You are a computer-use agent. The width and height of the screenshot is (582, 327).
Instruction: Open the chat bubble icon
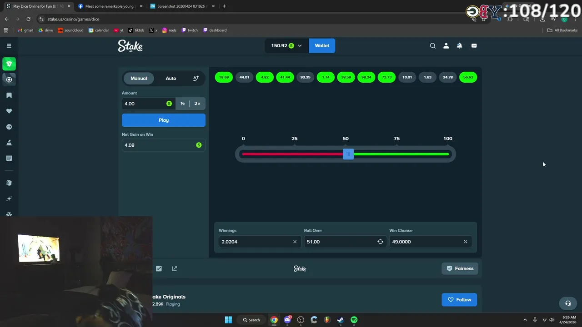[474, 45]
